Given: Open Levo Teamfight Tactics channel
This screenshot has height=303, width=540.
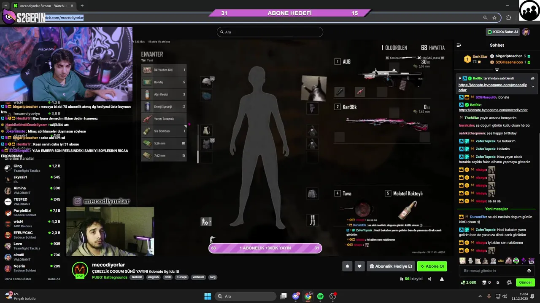Looking at the screenshot, I should click(x=32, y=246).
